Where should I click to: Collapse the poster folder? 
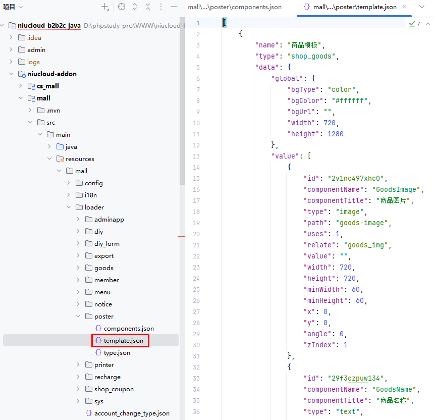click(x=78, y=317)
